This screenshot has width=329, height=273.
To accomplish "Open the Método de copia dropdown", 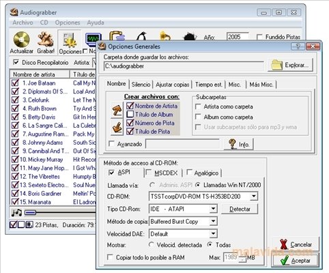I will tap(213, 221).
